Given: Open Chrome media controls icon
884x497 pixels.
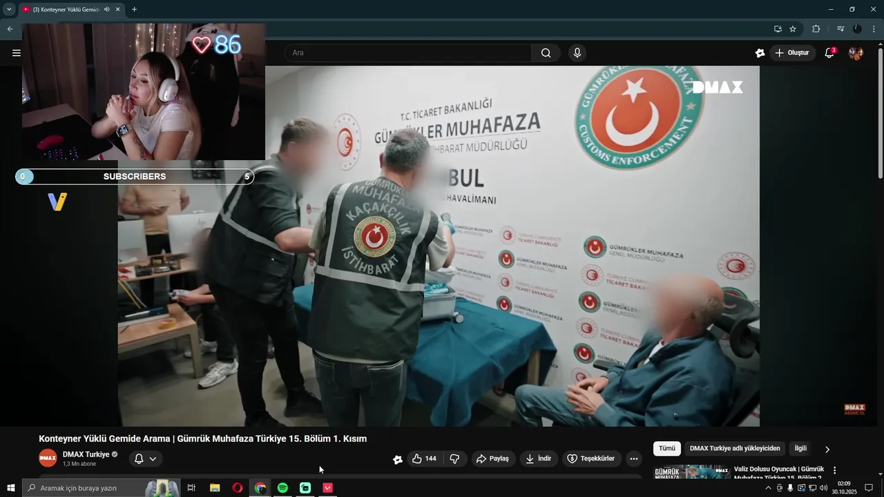Looking at the screenshot, I should (840, 29).
